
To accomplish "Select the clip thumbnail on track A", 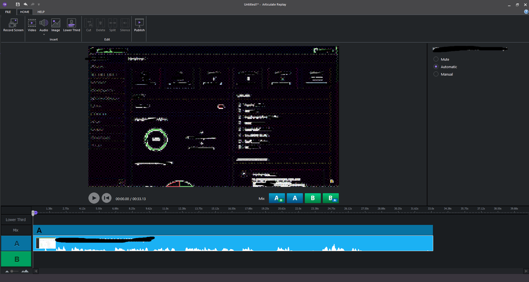I will [46, 243].
